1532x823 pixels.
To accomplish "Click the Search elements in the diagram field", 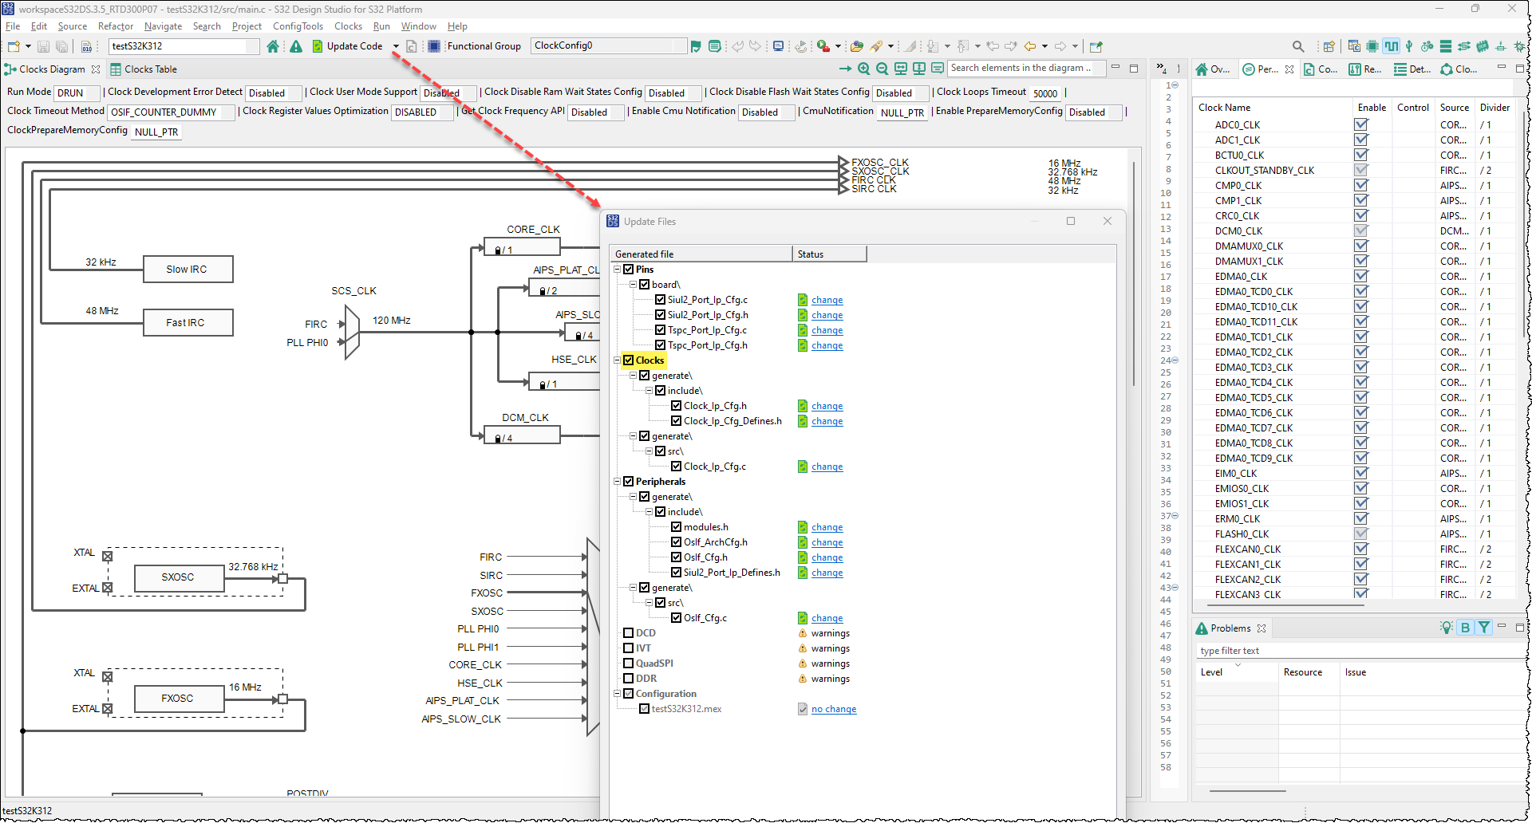I will (1026, 69).
